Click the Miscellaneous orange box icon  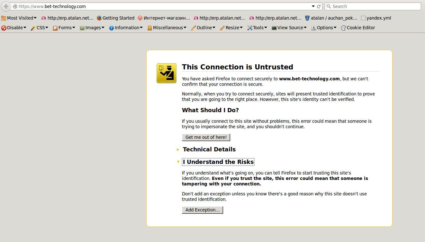pos(150,28)
